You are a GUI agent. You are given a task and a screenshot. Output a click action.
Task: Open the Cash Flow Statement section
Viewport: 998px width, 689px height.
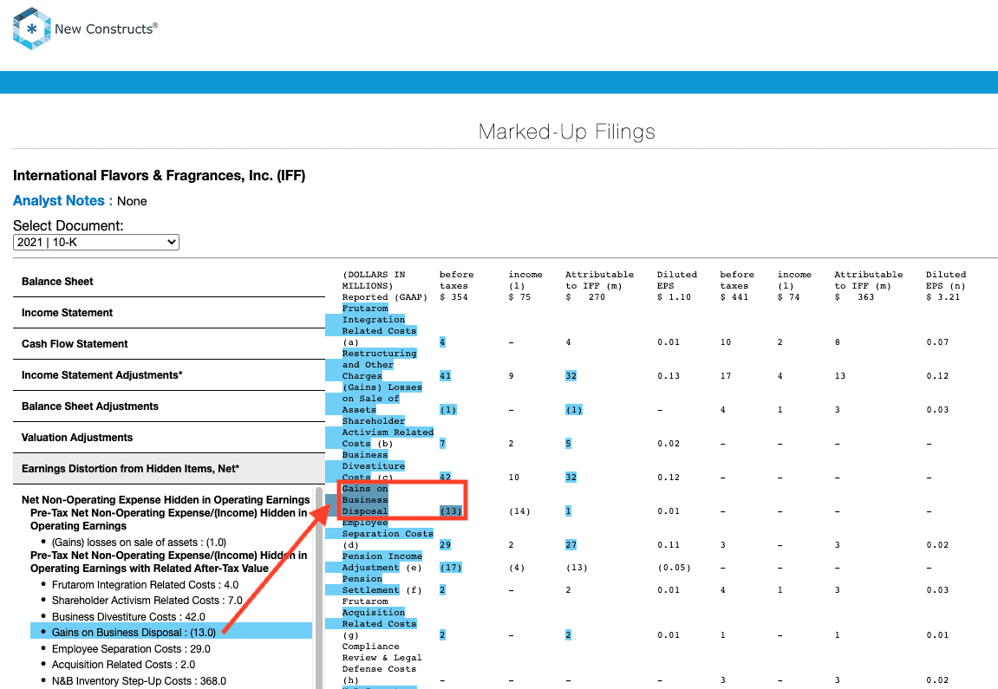pos(169,343)
